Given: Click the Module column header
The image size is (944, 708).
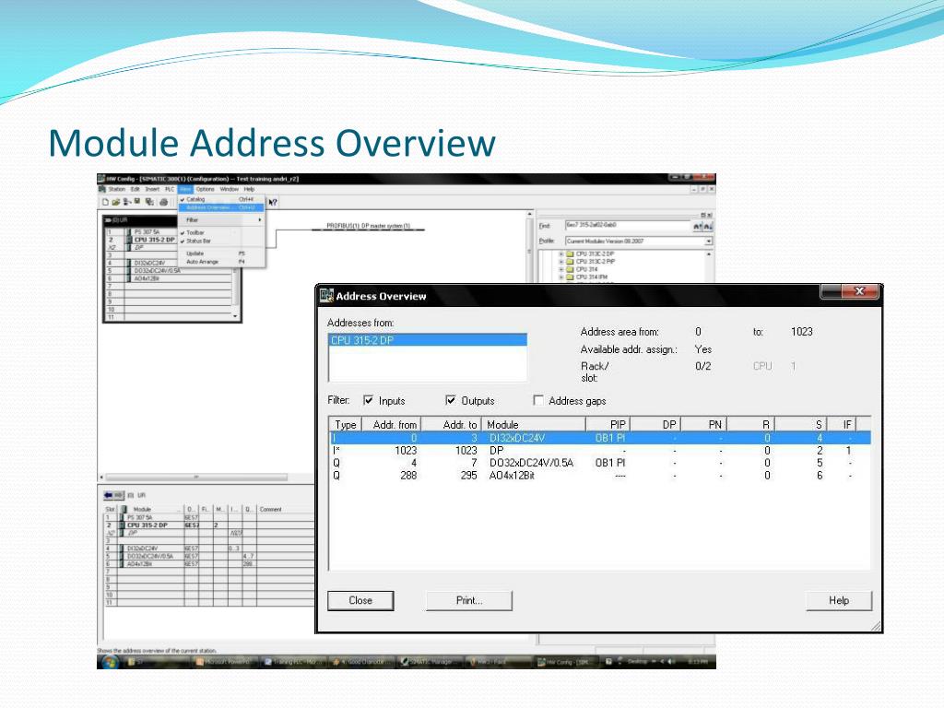Looking at the screenshot, I should 534,424.
